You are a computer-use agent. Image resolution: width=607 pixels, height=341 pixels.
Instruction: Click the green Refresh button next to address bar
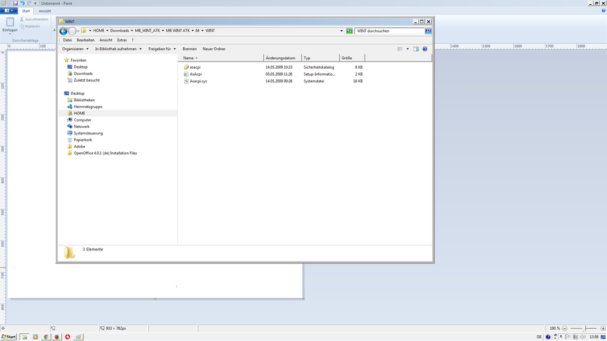349,31
